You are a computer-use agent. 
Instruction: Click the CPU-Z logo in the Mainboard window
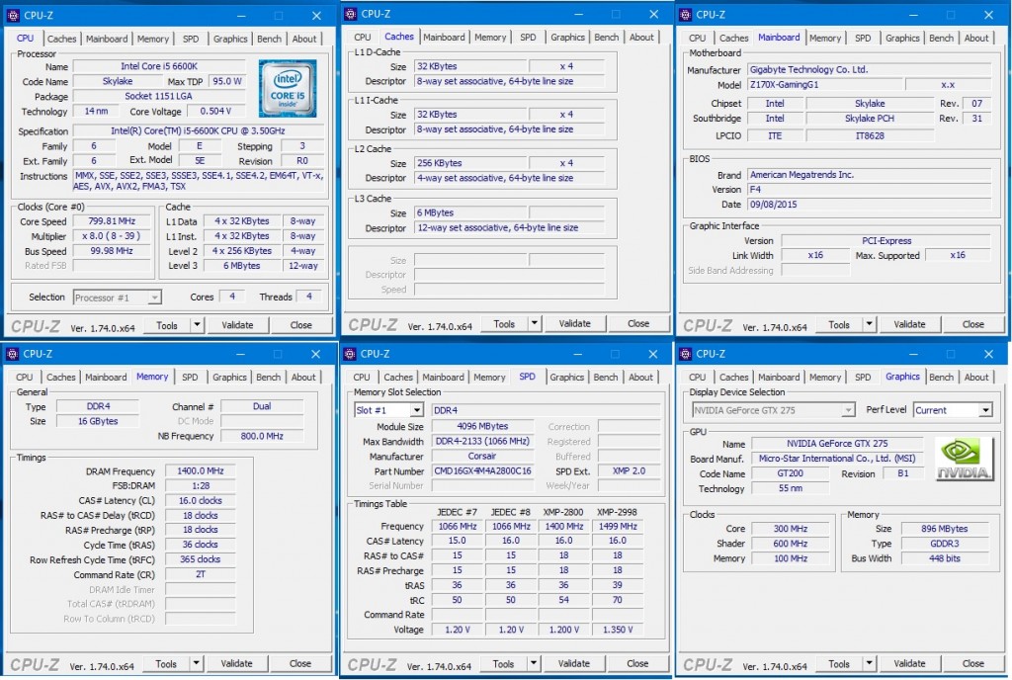708,324
